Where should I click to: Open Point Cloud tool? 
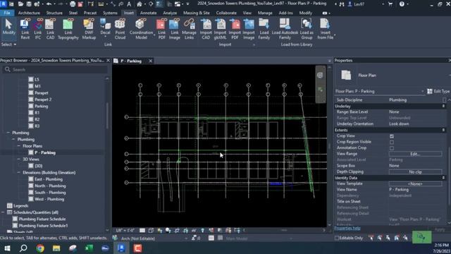(120, 29)
